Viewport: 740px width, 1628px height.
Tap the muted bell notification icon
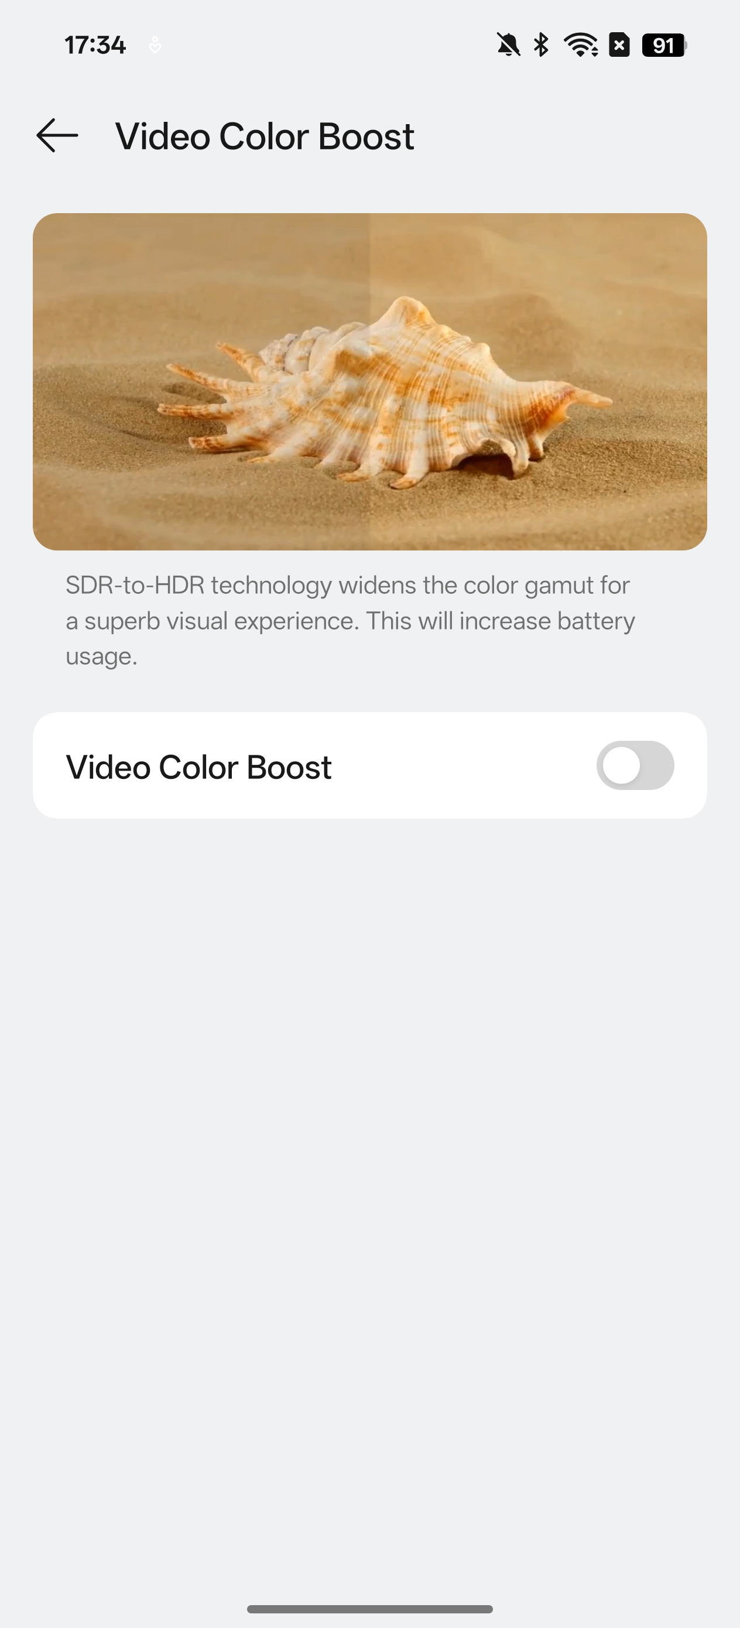click(x=508, y=45)
